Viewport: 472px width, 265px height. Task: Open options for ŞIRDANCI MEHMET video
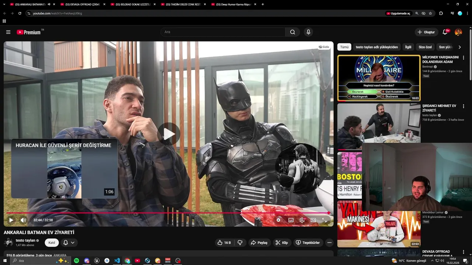464,106
